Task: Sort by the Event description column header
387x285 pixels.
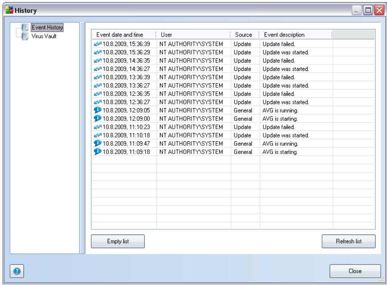Action: click(296, 35)
